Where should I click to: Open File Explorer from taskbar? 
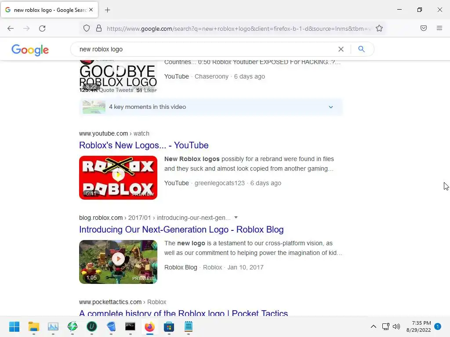tap(33, 326)
